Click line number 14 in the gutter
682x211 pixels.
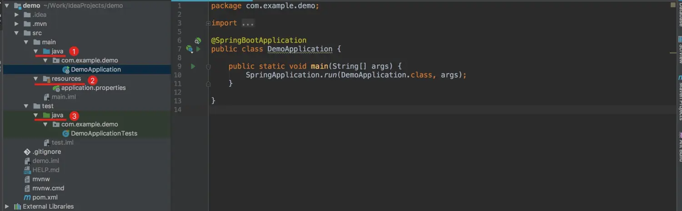click(177, 109)
